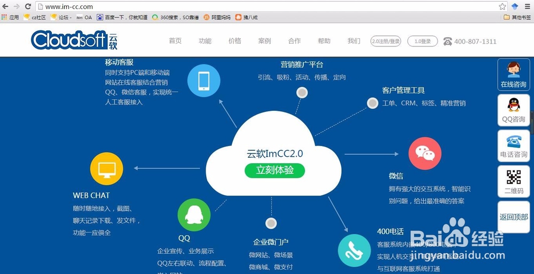Open the 阿里妈妈 bookmark
This screenshot has height=274, width=534.
tap(217, 18)
